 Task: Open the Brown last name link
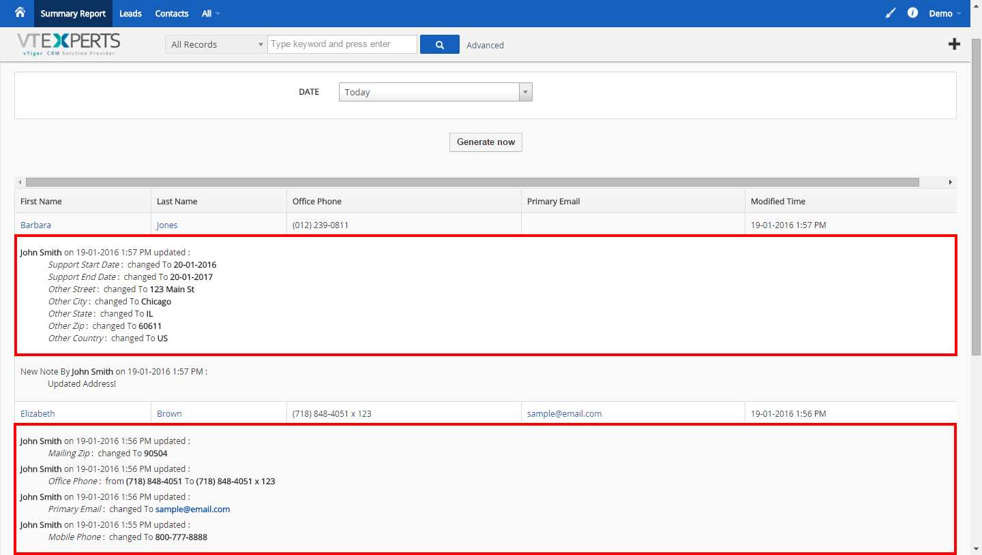coord(169,413)
